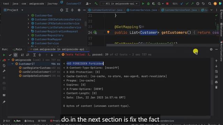Click Expand All in Project panel
The image size is (223, 125).
coord(67,10)
